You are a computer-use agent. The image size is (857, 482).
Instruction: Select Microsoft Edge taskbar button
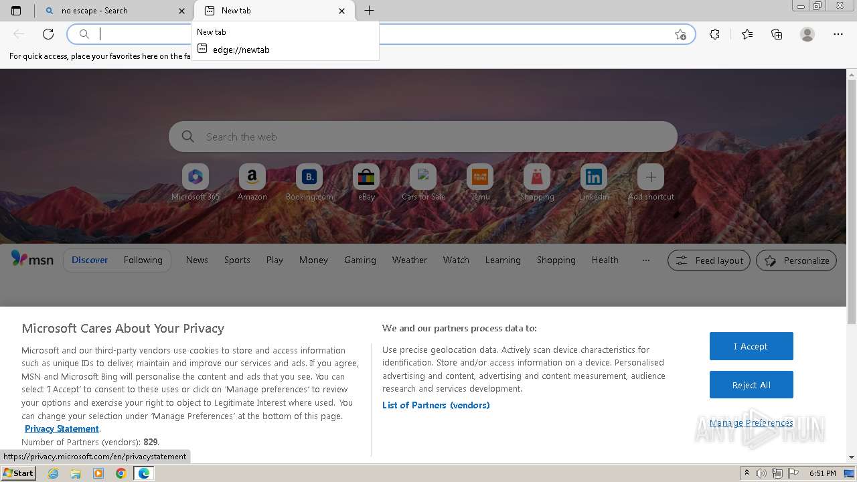click(143, 473)
